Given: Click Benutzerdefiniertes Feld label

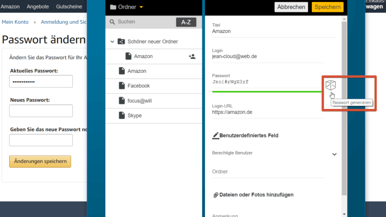Looking at the screenshot, I should 249,135.
